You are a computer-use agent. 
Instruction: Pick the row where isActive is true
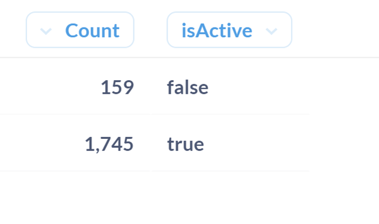[186, 144]
